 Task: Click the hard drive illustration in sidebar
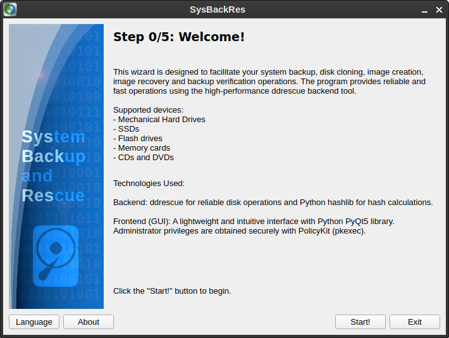[56, 253]
